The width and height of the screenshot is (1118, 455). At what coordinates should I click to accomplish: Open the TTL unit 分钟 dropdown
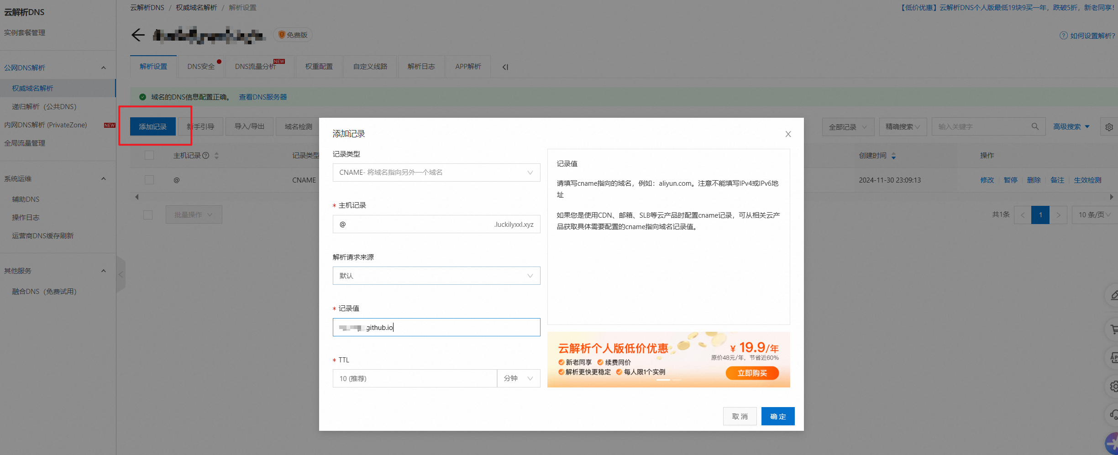[x=519, y=378]
